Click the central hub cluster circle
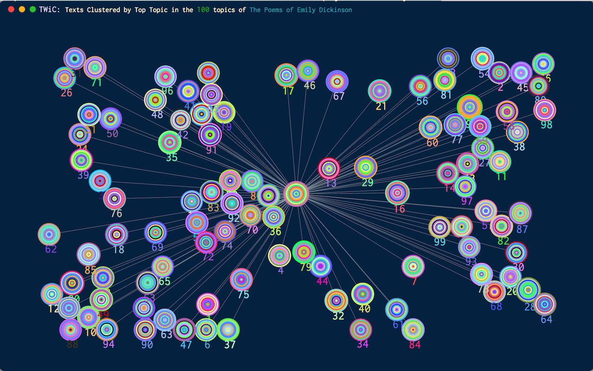The width and height of the screenshot is (593, 371). (x=296, y=193)
